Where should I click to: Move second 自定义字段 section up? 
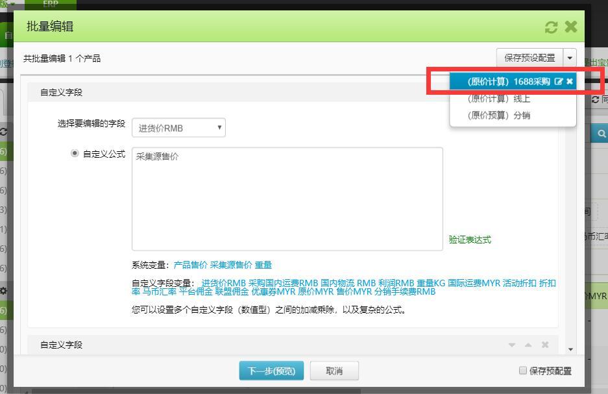pyautogui.click(x=528, y=345)
